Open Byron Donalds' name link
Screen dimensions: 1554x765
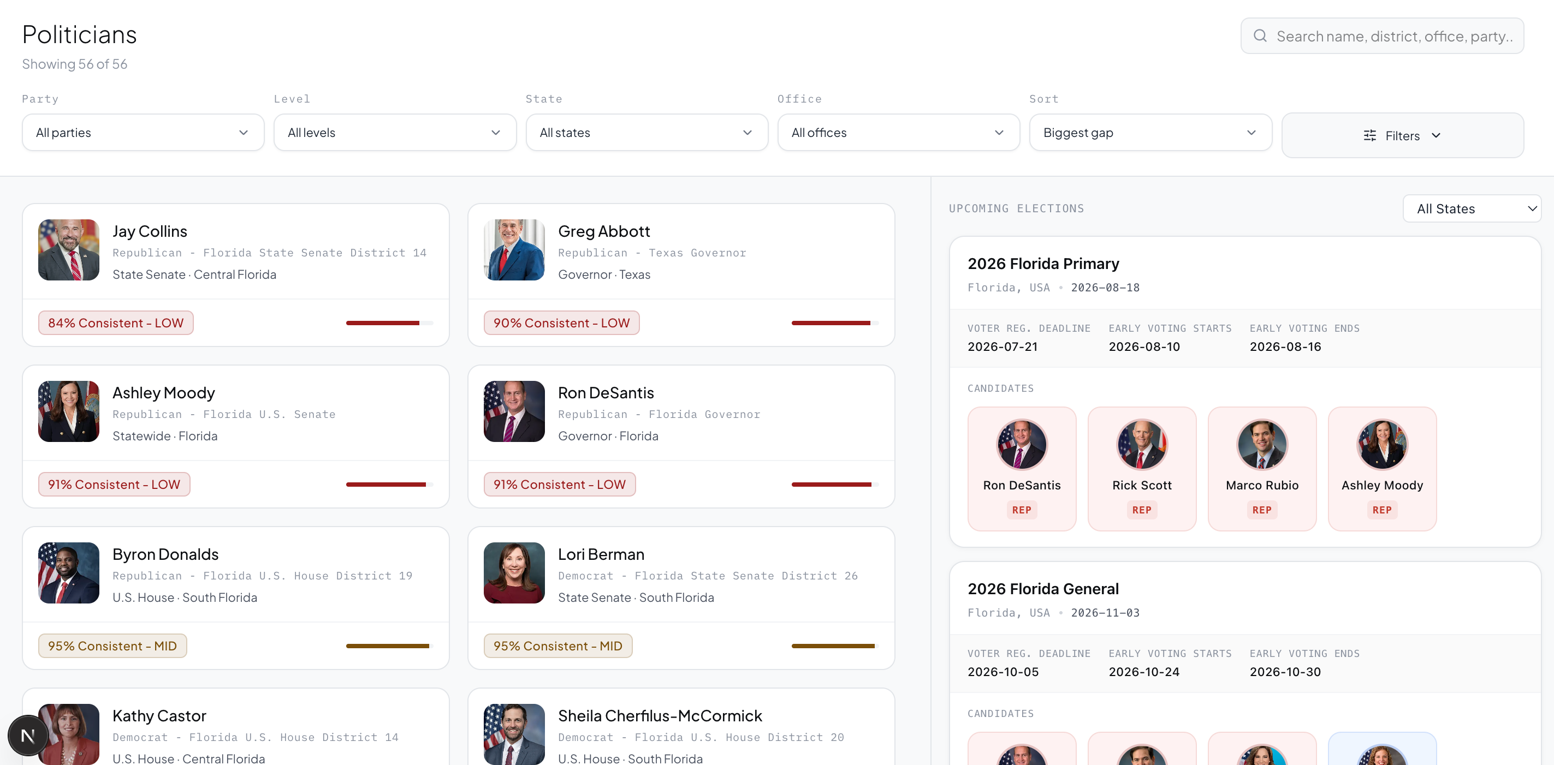165,554
